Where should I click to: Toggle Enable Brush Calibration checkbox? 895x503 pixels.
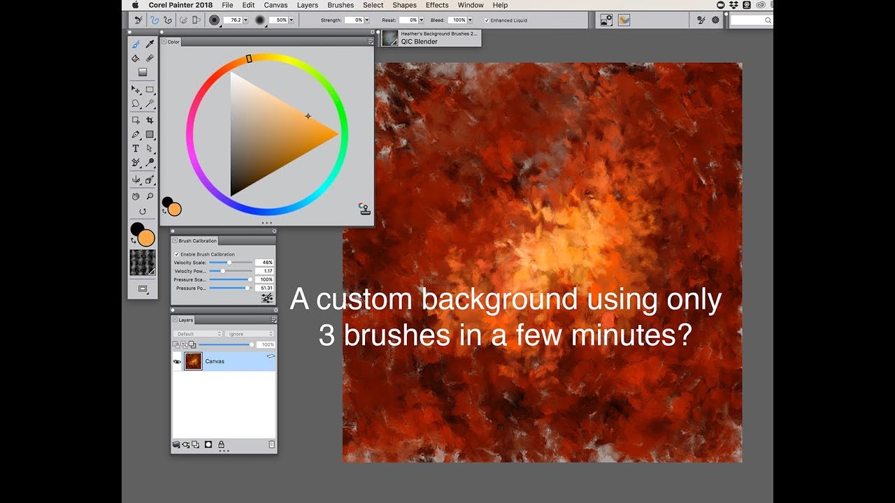(x=176, y=254)
